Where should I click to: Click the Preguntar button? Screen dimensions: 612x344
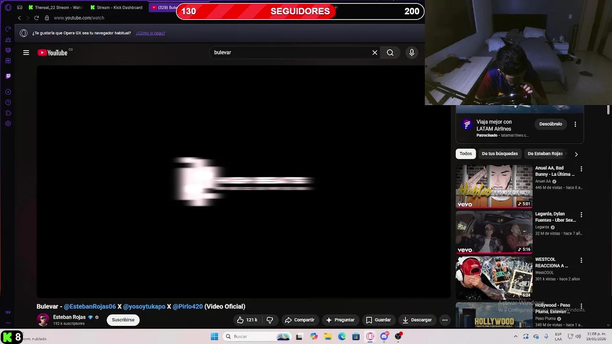click(340, 320)
